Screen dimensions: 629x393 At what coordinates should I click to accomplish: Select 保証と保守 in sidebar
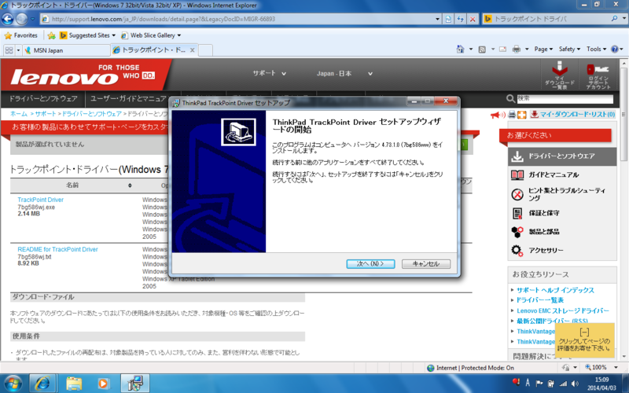[x=562, y=213]
